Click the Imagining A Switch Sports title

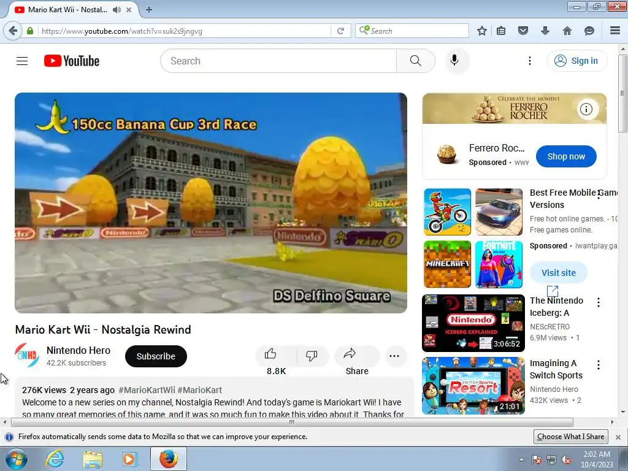(556, 369)
